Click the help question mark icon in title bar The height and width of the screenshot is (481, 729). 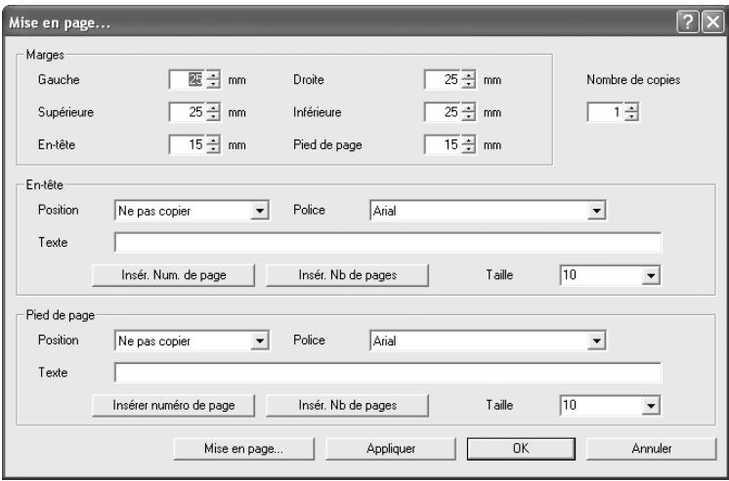(x=688, y=21)
